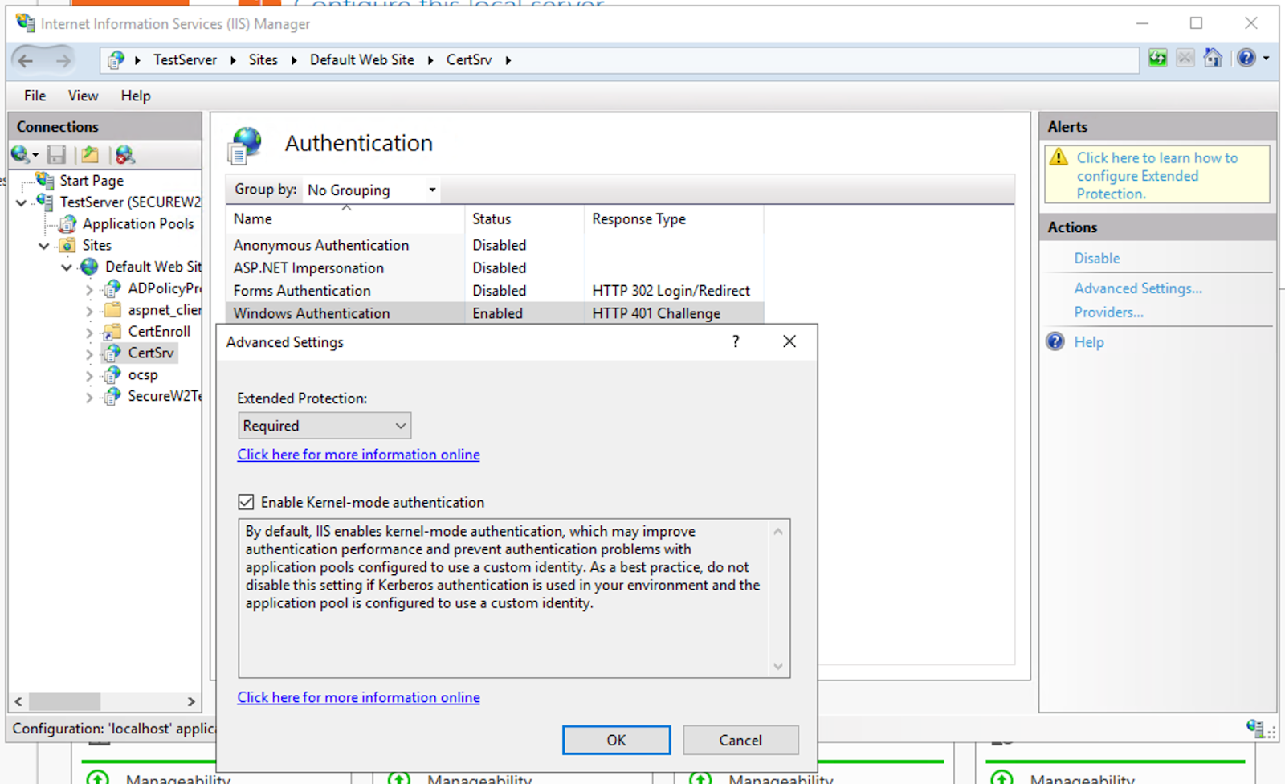Click the Save icon in Connections toolbar

[56, 154]
